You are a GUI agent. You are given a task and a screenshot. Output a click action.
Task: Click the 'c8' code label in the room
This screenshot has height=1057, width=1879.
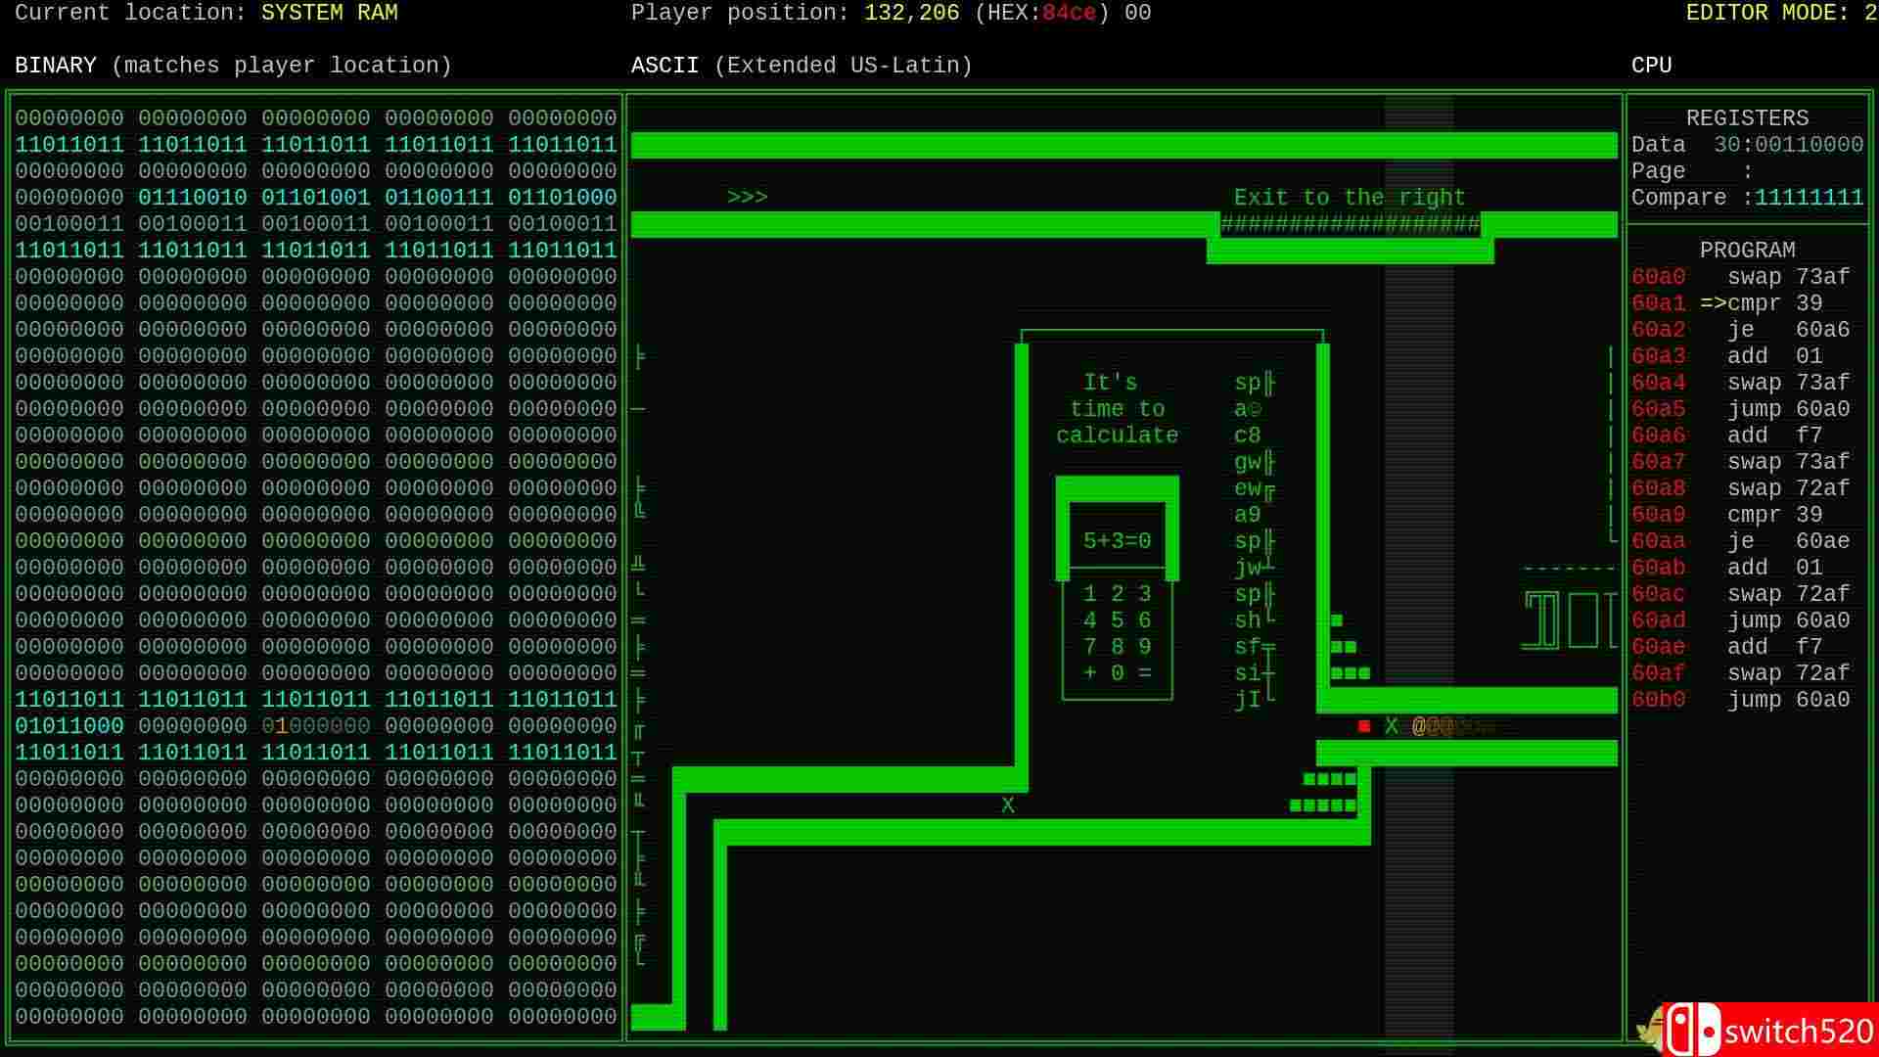coord(1248,436)
